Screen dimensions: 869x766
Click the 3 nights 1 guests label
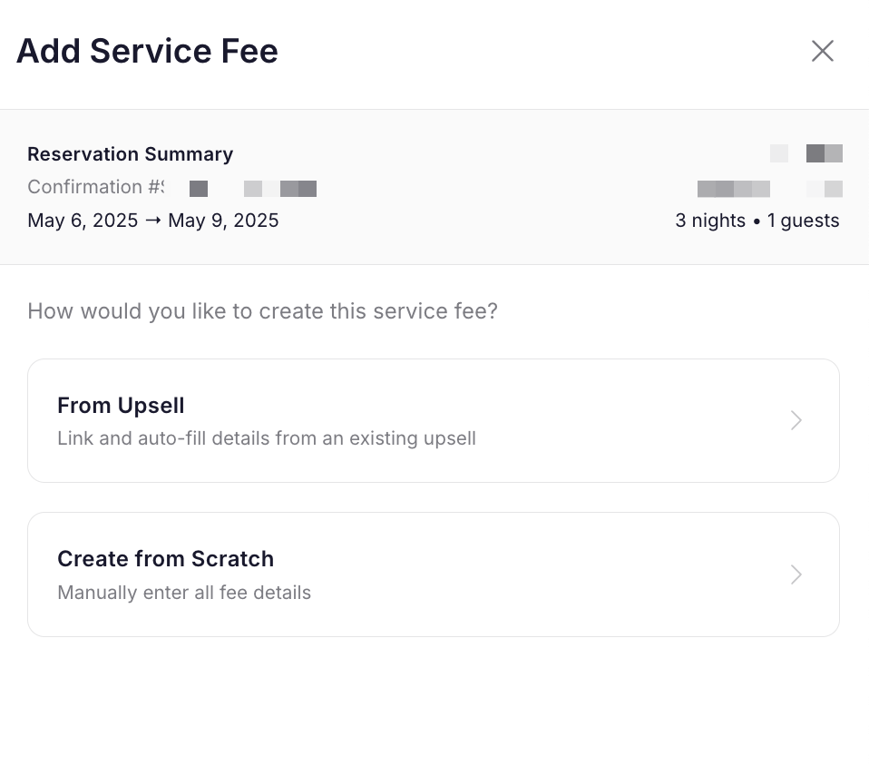tap(757, 221)
